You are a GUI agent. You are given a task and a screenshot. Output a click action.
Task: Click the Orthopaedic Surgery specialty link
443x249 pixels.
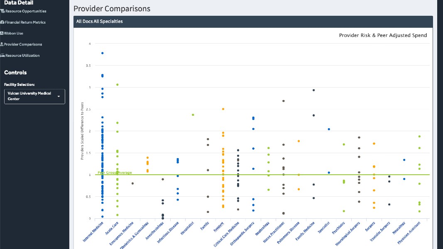point(242,233)
